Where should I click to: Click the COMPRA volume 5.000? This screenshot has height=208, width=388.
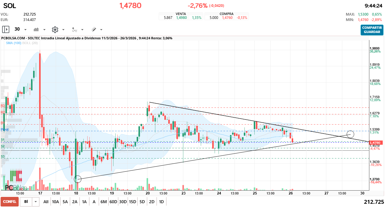(x=214, y=18)
